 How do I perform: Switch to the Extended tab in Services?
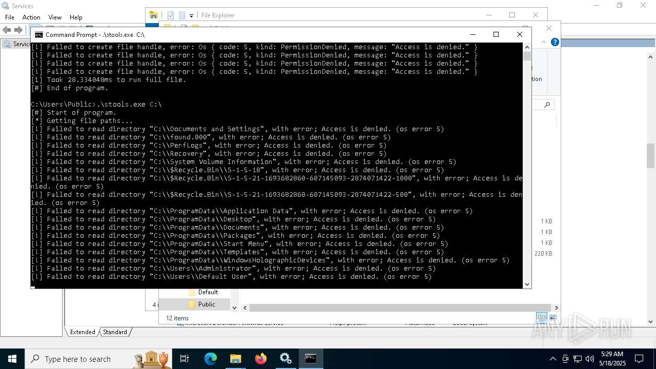82,332
